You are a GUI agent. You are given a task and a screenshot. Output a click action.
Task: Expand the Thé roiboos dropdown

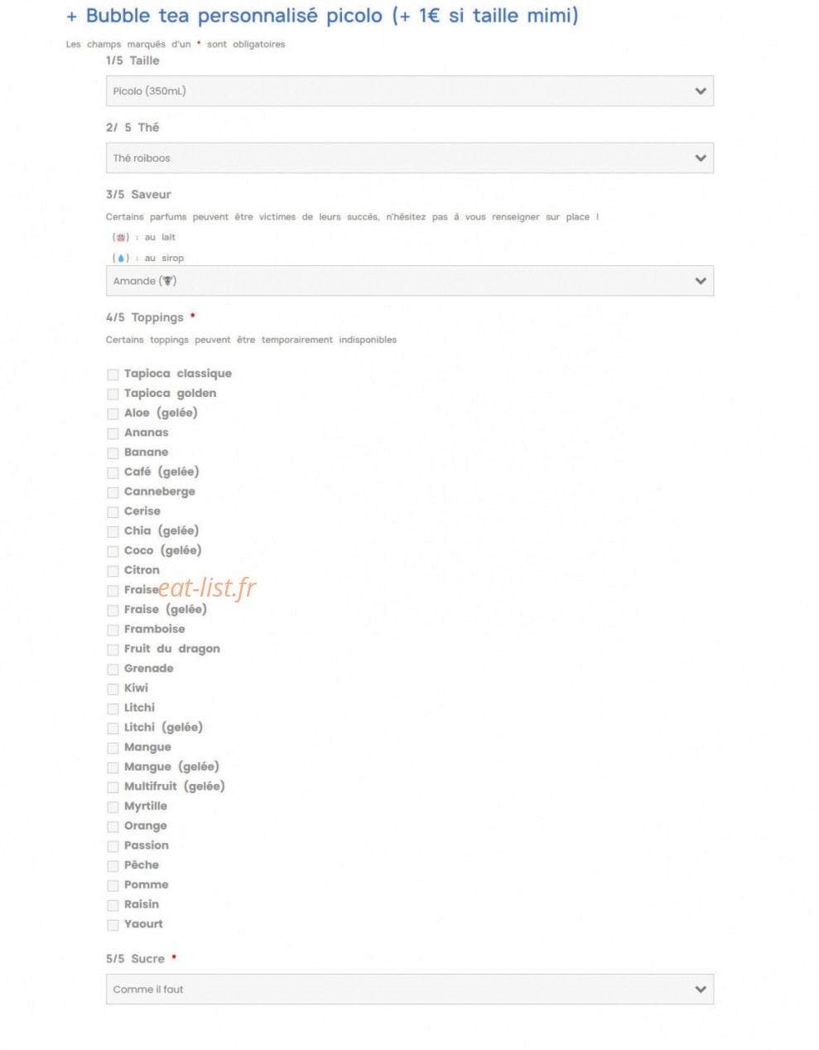[409, 158]
